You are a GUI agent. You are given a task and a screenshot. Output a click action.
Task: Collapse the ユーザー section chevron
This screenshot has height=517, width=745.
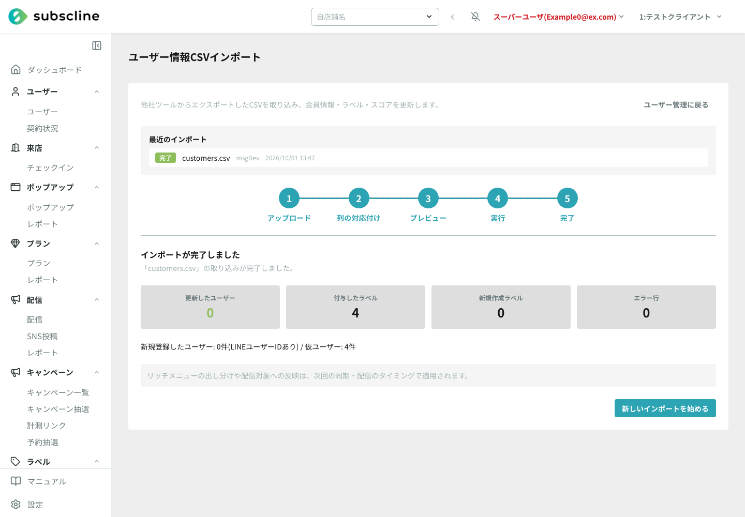[97, 92]
